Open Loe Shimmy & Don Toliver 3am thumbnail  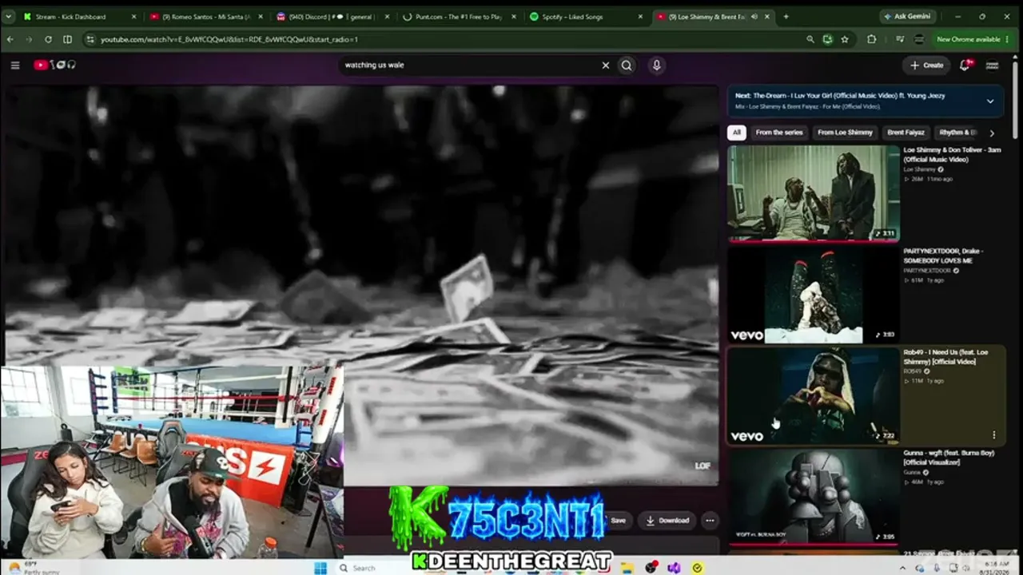point(813,192)
